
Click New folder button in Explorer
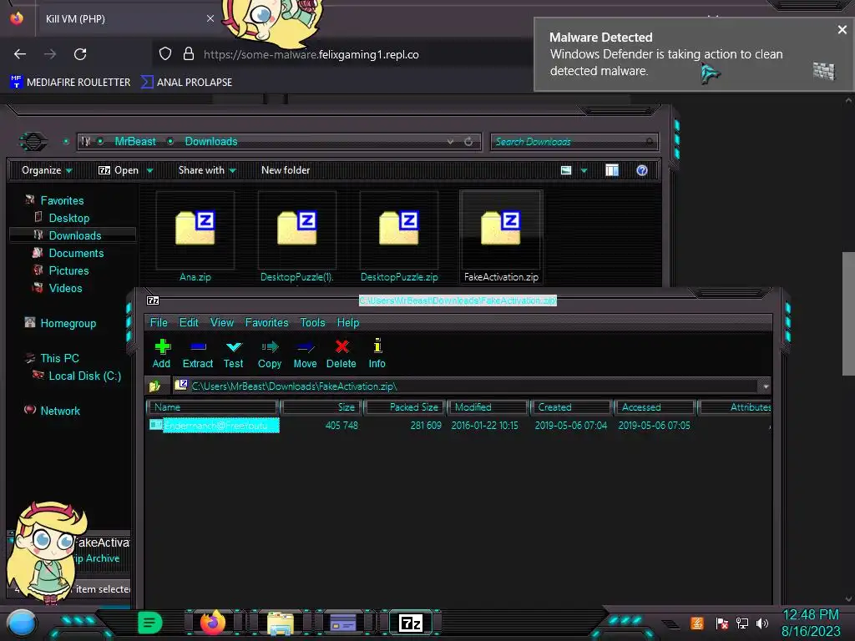click(286, 170)
